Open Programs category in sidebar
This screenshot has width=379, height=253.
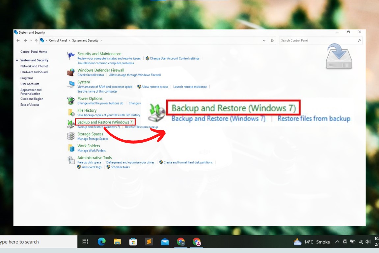pos(27,78)
